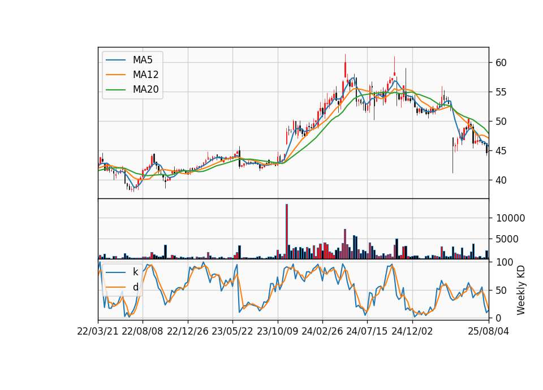Click the tallest volume bar spike
The width and height of the screenshot is (543, 390).
point(287,231)
